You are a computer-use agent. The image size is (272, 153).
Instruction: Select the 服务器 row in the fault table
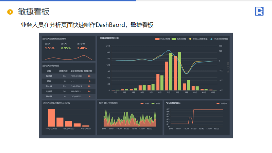[x=68, y=76]
